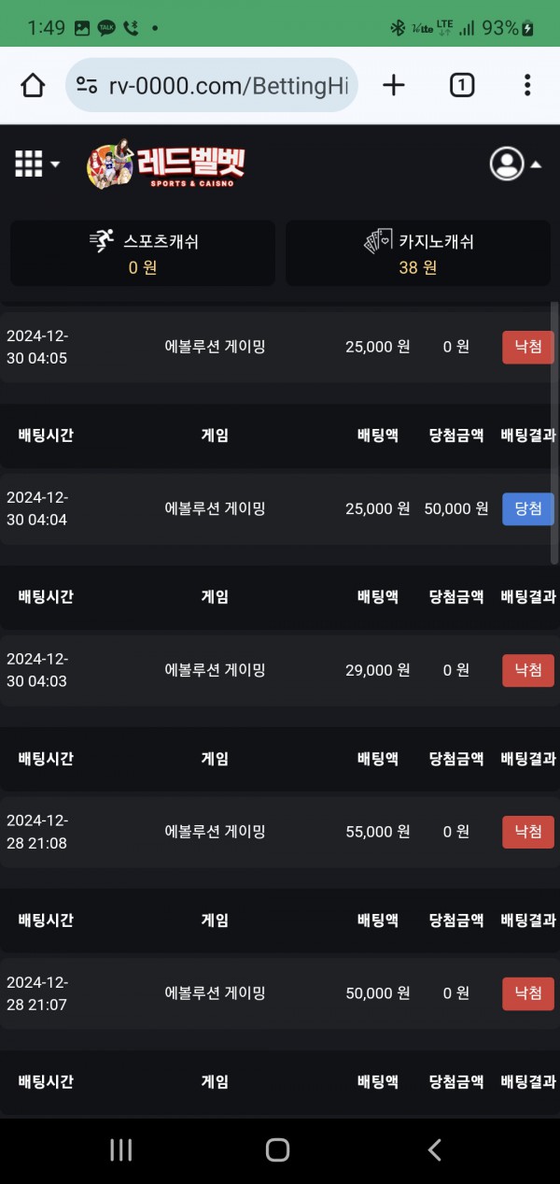Open the tab switcher showing 1 tab
The image size is (560, 1184).
[x=461, y=86]
